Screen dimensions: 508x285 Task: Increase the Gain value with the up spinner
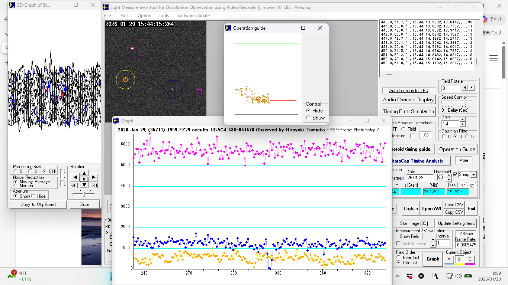[462, 120]
